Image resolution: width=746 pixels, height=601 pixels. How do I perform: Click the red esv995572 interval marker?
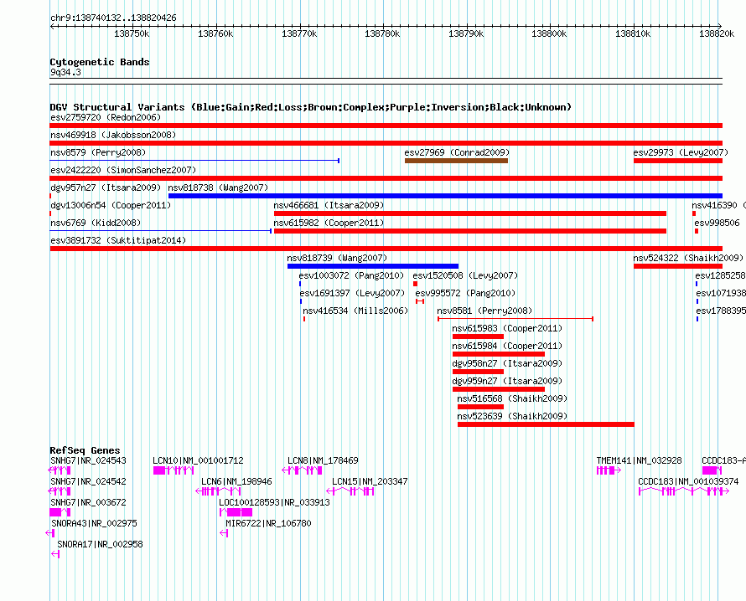coord(420,301)
